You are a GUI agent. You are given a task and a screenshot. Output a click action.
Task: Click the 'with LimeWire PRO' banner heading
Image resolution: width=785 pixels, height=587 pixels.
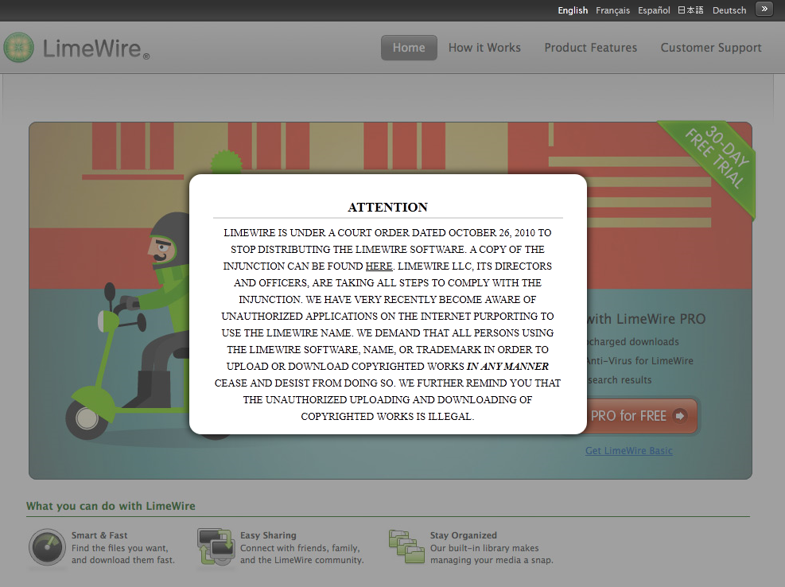tap(647, 318)
